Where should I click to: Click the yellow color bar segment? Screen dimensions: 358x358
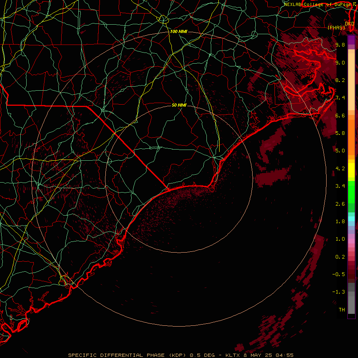click(351, 170)
